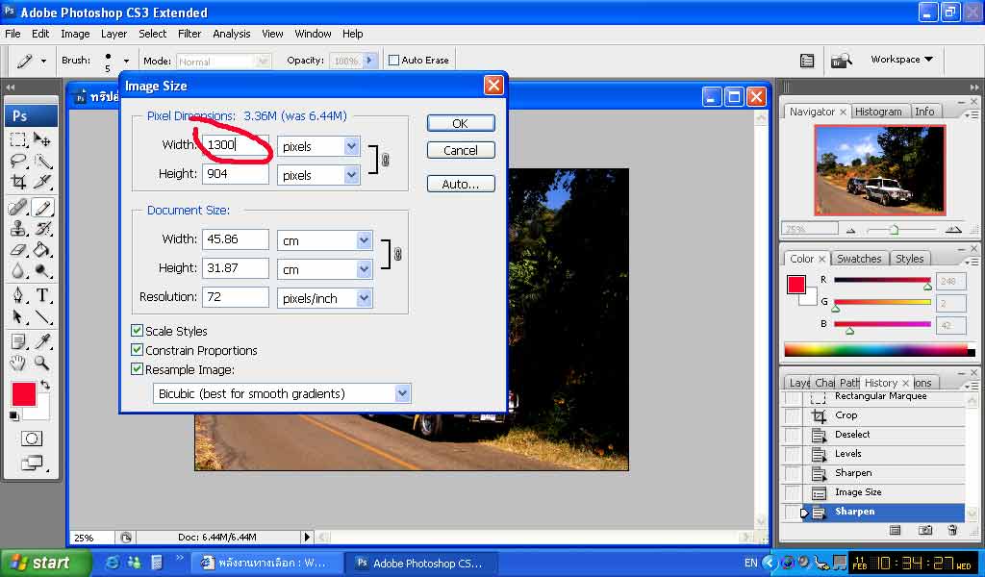
Task: Swap foreground and background colors
Action: 45,386
